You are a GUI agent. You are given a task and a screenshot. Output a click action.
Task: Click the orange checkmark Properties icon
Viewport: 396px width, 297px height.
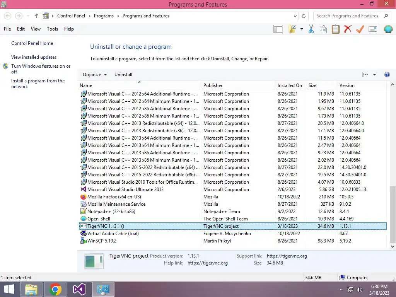coord(360,29)
